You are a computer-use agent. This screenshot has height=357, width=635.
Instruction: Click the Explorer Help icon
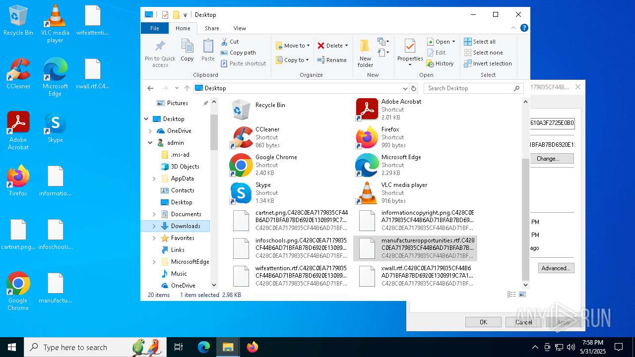point(524,28)
